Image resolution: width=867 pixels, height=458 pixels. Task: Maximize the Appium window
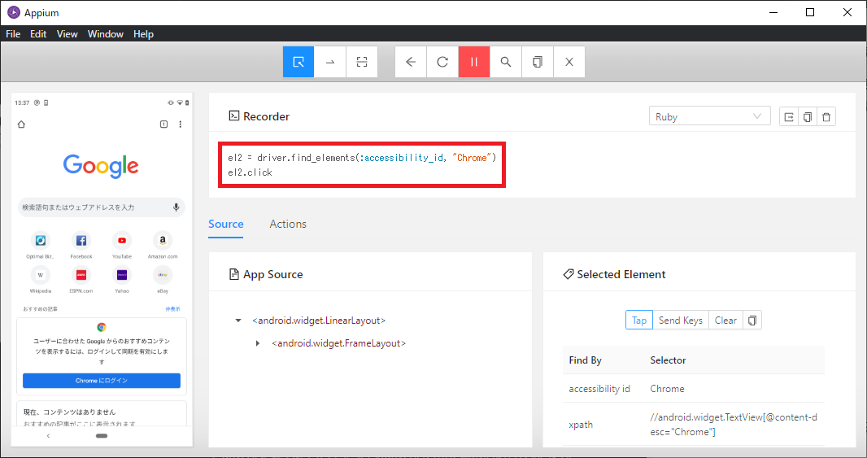[810, 12]
